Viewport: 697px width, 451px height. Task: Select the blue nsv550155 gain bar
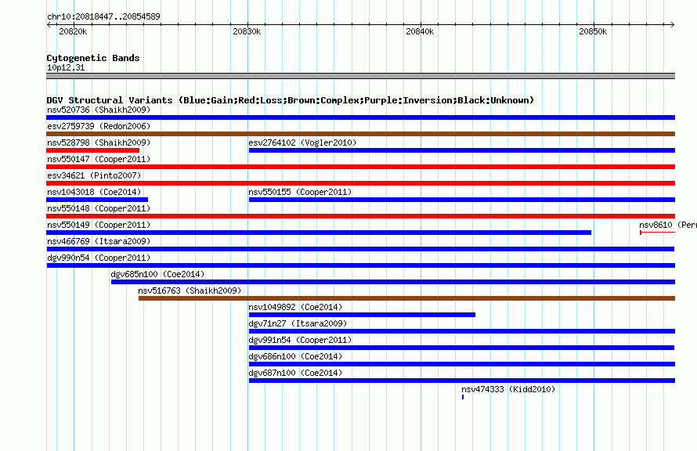(x=462, y=200)
